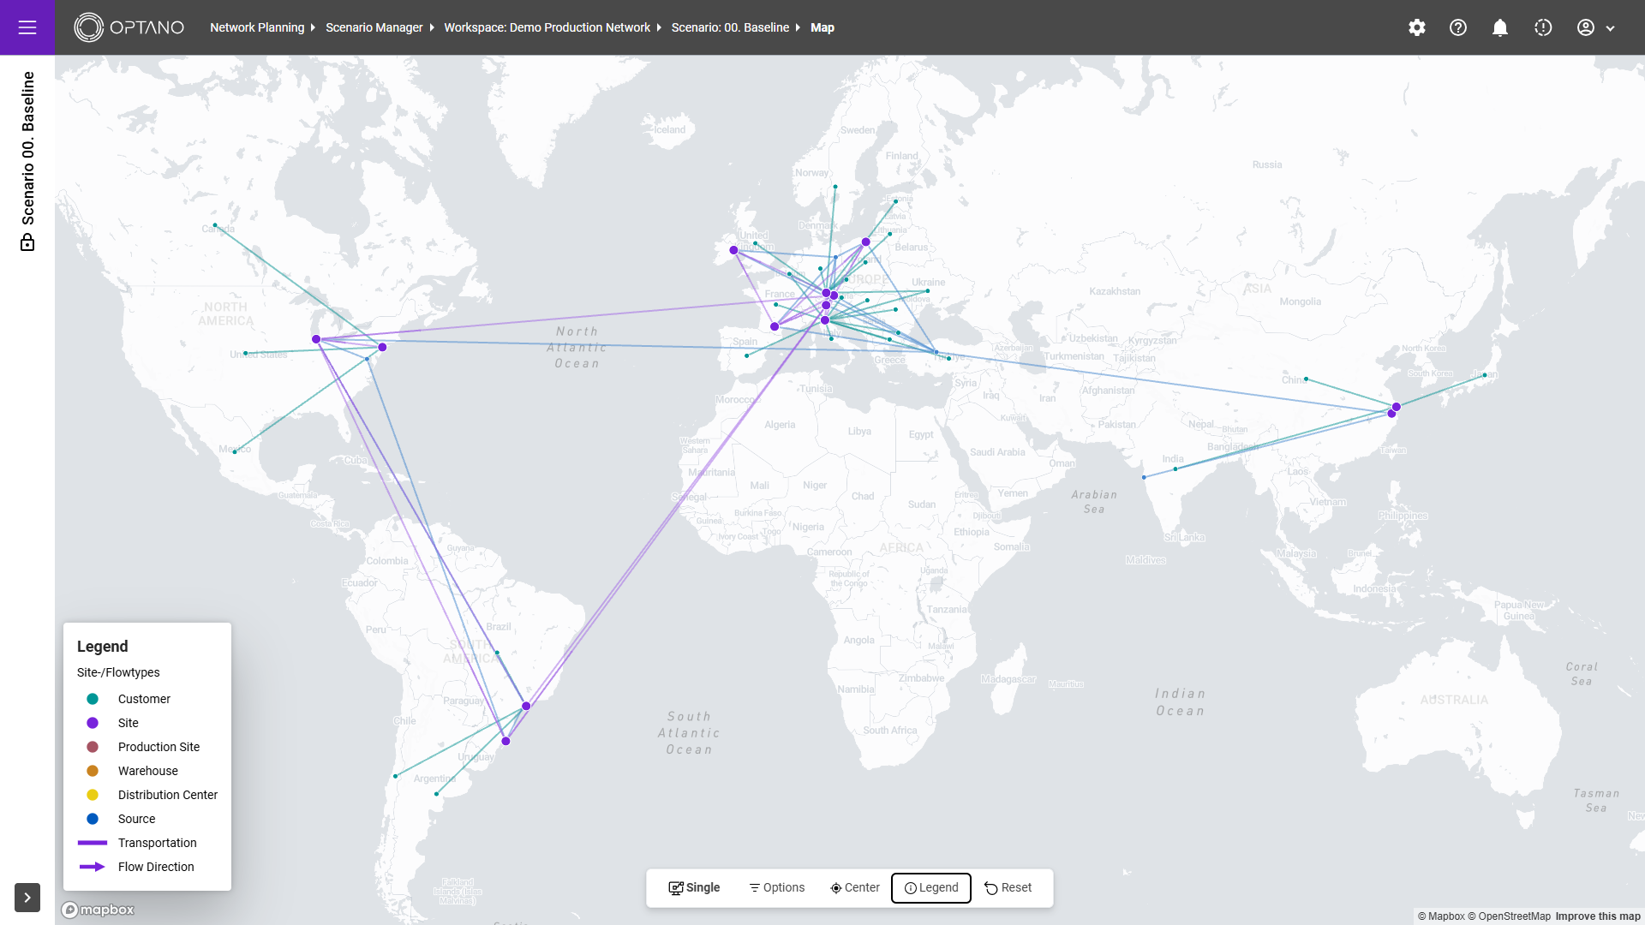Navigate to Network Planning breadcrumb
The image size is (1645, 925).
[x=257, y=27]
